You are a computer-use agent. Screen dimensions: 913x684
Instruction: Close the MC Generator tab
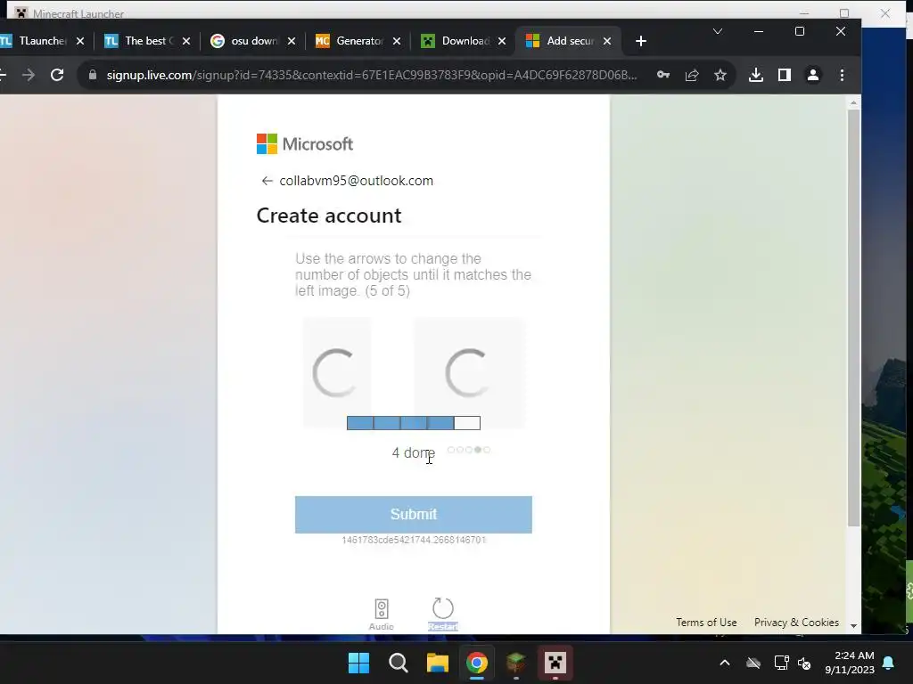click(397, 41)
